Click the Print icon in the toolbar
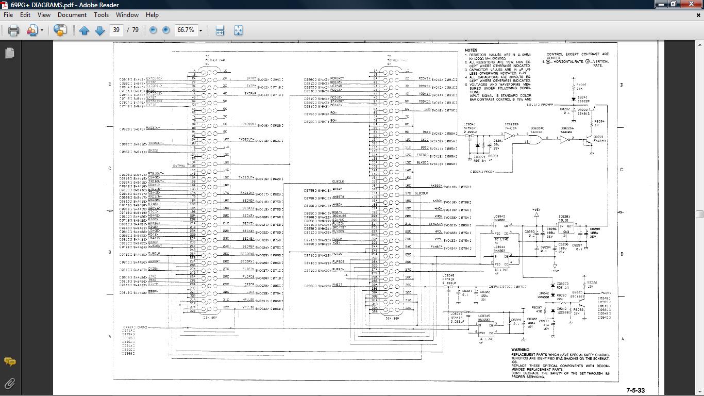 click(x=14, y=30)
